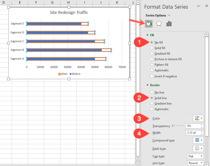Collapse the Border section

point(148,85)
